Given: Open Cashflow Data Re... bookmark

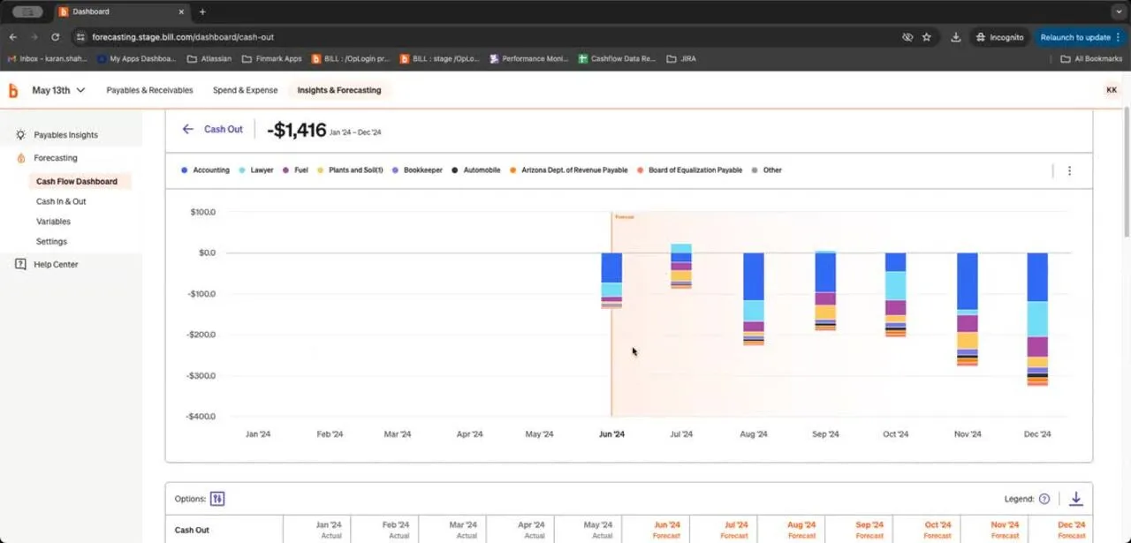Looking at the screenshot, I should pos(617,59).
